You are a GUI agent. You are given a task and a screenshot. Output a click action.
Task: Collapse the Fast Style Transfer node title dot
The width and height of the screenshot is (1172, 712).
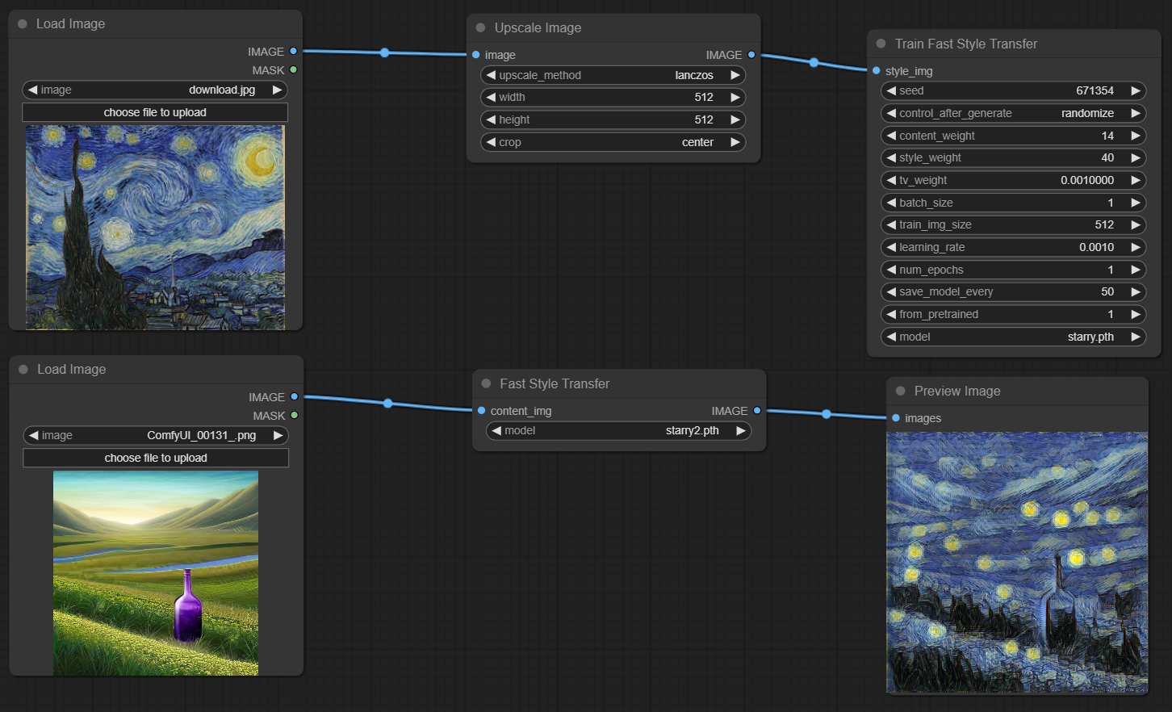coord(486,383)
